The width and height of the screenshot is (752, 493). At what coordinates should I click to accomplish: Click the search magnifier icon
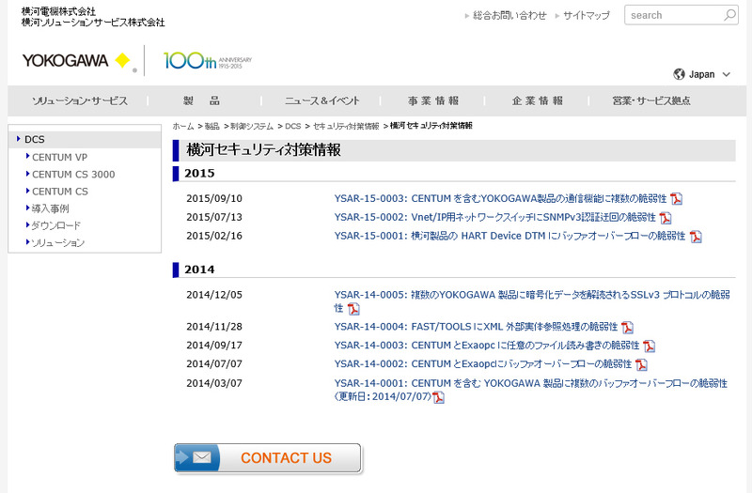(729, 15)
